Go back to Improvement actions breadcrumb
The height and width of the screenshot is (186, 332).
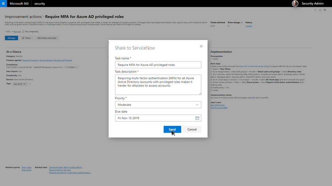[23, 17]
